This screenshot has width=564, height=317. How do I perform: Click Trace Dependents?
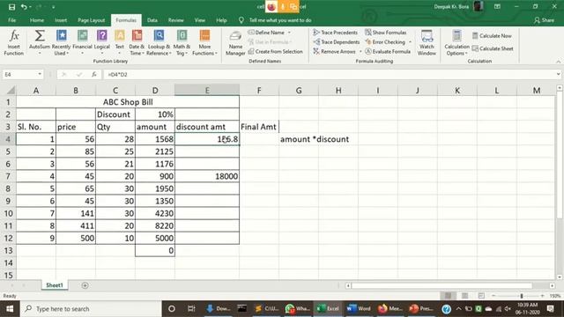(337, 42)
